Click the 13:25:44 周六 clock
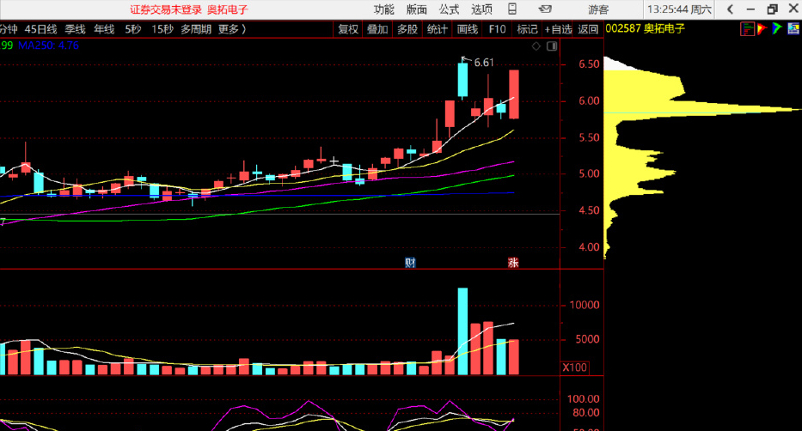The height and width of the screenshot is (431, 802). pyautogui.click(x=679, y=9)
